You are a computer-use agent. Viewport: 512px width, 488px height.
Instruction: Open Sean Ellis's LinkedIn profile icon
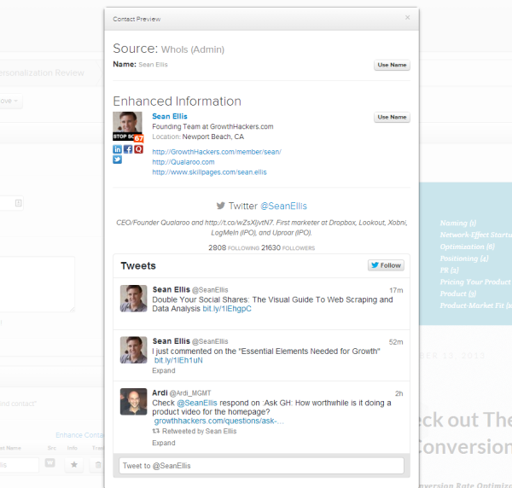point(118,149)
